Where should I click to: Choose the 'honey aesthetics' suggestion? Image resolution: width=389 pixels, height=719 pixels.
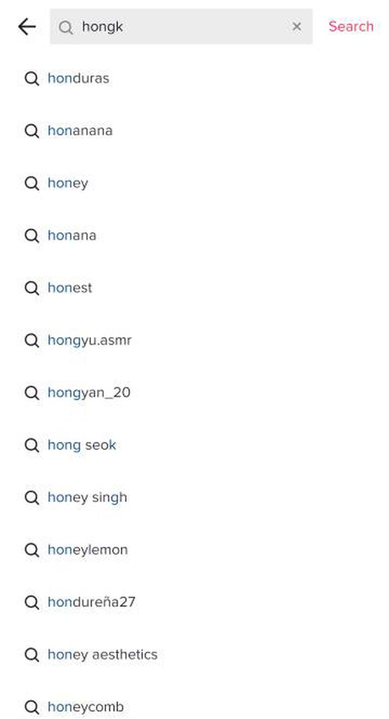click(103, 655)
